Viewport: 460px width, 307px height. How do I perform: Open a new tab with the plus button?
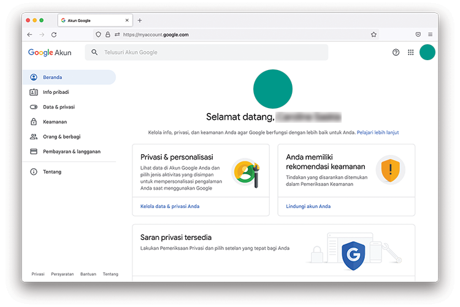click(140, 20)
